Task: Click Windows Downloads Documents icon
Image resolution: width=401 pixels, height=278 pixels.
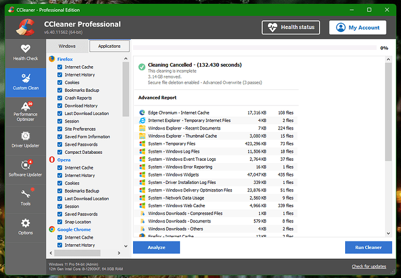Action: coord(142,221)
